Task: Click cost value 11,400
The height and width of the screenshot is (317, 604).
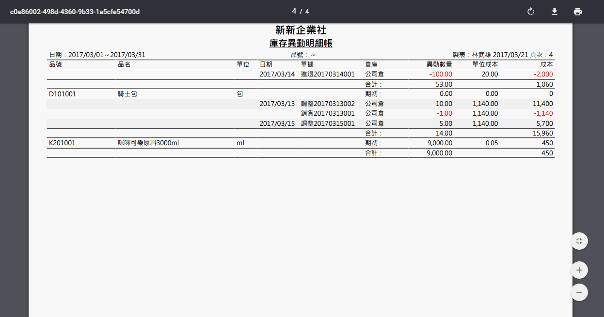Action: click(542, 104)
